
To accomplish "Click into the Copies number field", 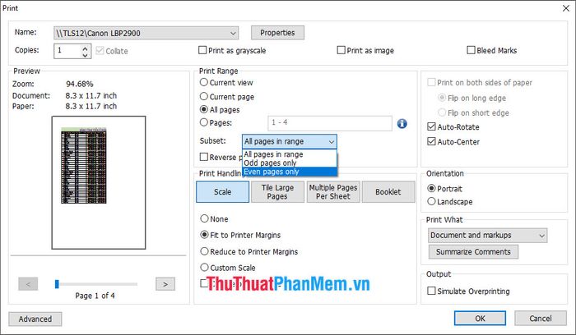I will tap(67, 51).
